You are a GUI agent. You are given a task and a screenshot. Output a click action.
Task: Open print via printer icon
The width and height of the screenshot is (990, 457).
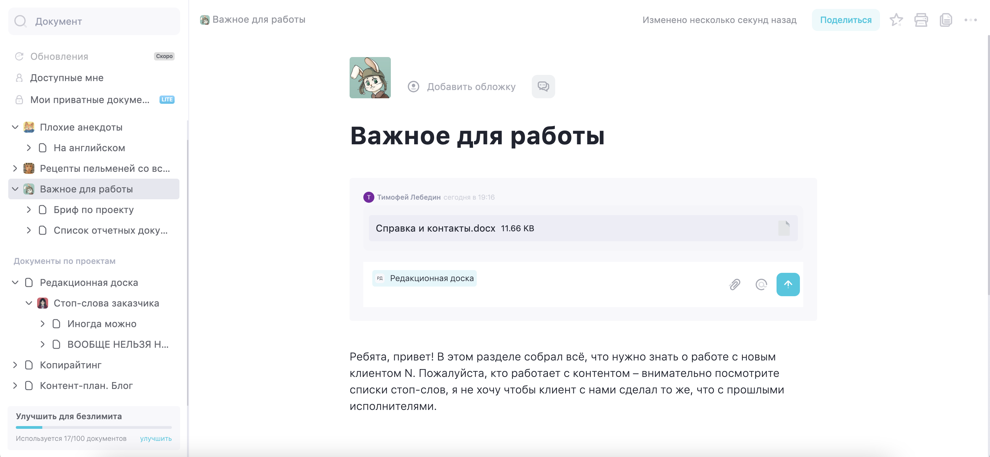click(921, 20)
